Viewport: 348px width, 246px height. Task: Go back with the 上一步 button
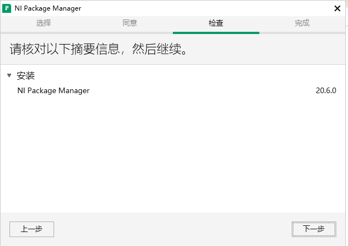(x=32, y=229)
